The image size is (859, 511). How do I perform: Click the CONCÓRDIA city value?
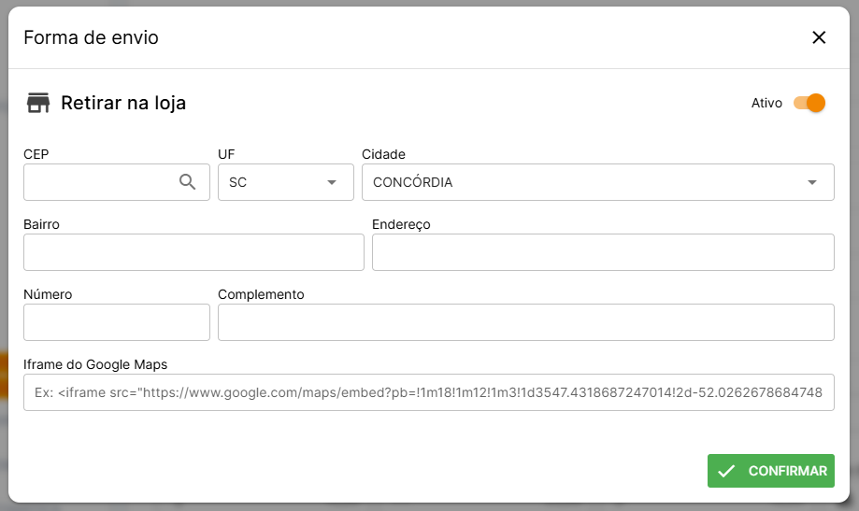[x=412, y=182]
